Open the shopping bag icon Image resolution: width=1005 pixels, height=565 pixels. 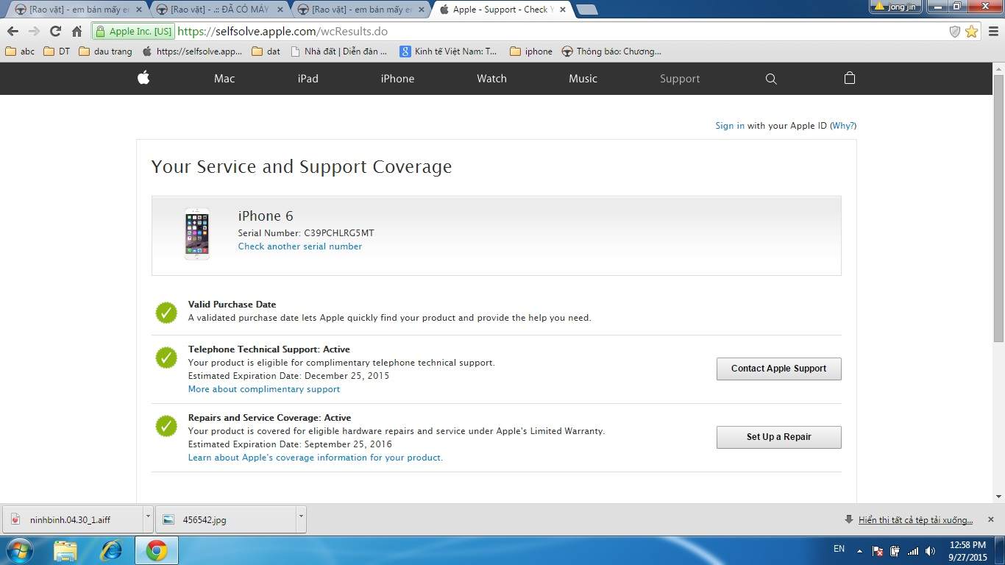850,78
